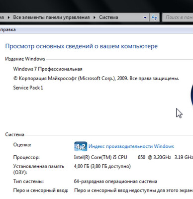Viewport: 193px width, 199px height.
Task: Expand the arrow before "Все элементы панели управления"
Action: (x=9, y=17)
